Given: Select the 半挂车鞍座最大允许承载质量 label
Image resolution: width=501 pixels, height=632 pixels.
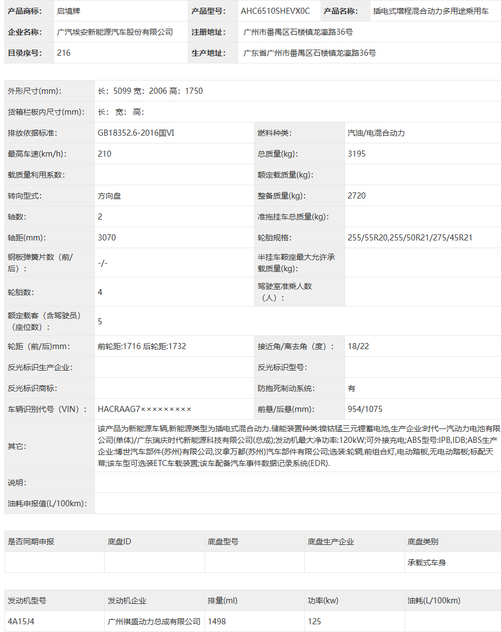Looking at the screenshot, I should click(296, 263).
